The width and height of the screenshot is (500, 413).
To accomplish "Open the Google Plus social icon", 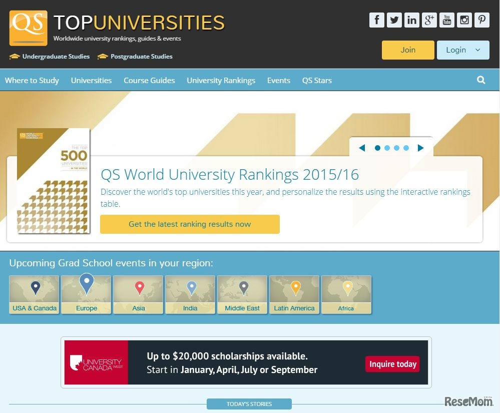I will 429,20.
